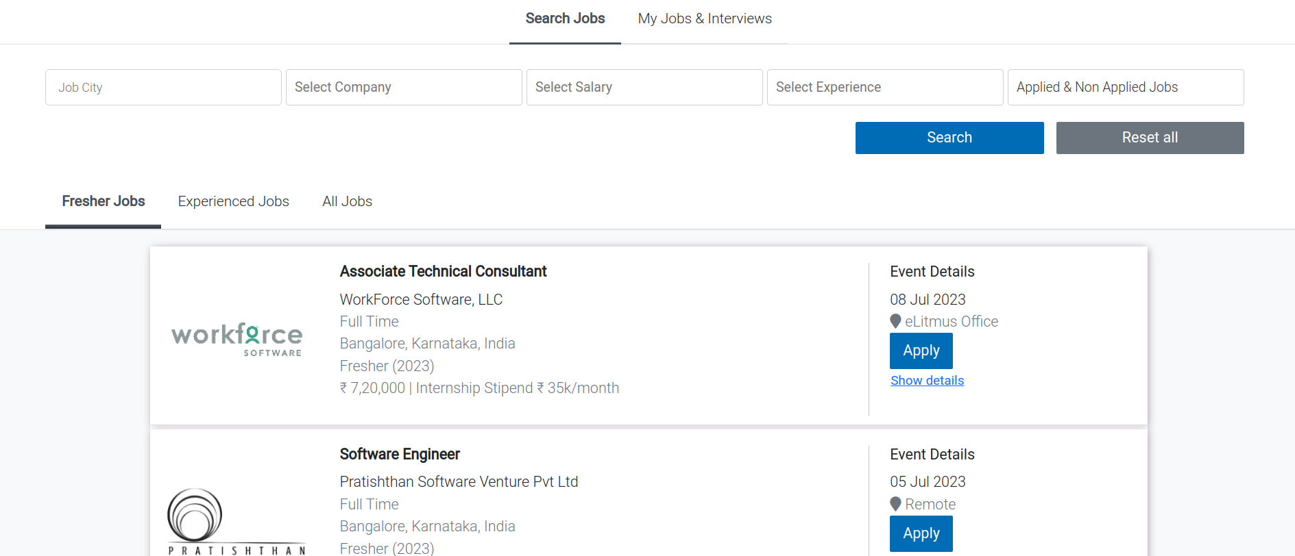Select the Search Jobs tab

[565, 19]
